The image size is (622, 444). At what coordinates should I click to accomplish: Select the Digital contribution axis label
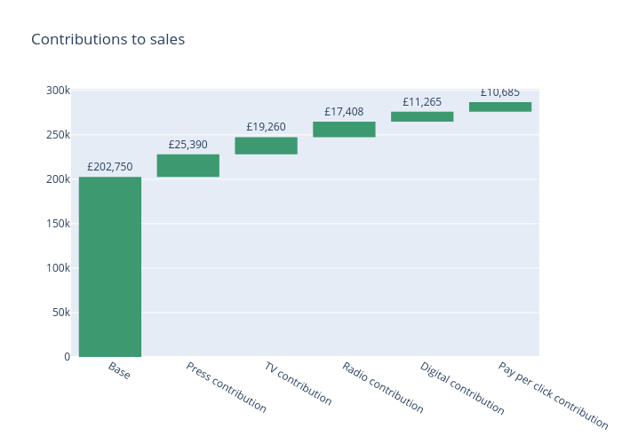pos(462,389)
